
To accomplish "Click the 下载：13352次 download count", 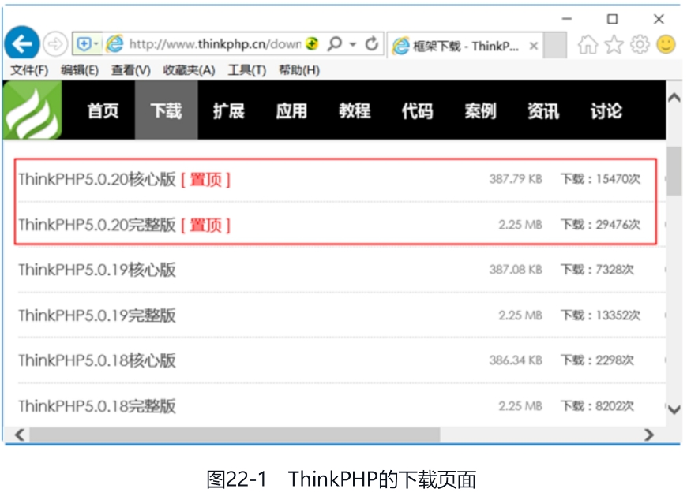I will [x=601, y=315].
